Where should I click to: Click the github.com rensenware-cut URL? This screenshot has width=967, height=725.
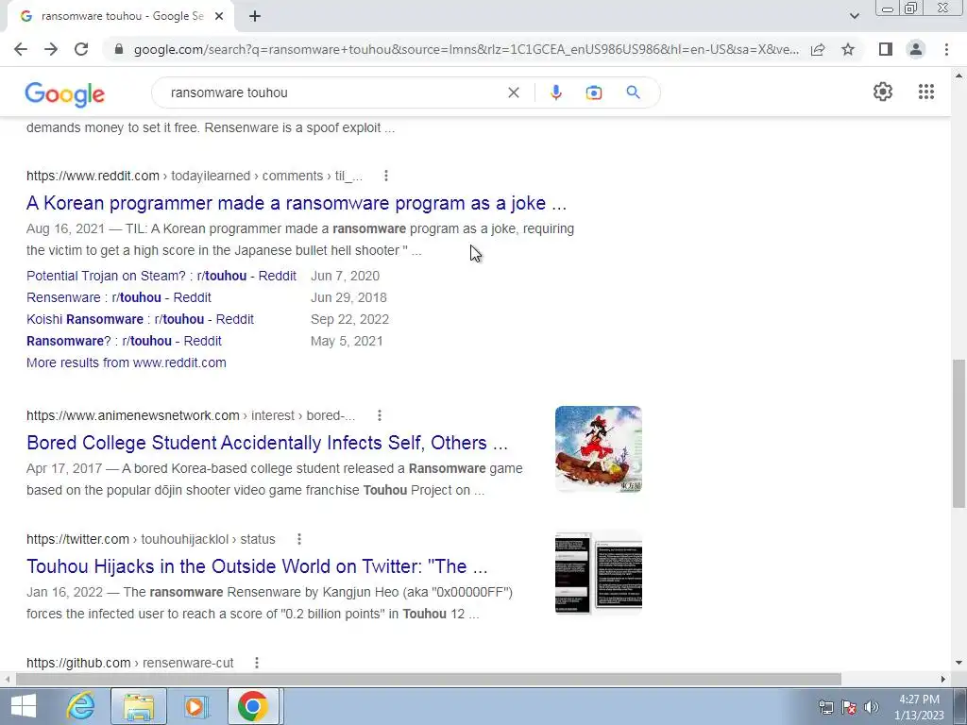point(129,663)
